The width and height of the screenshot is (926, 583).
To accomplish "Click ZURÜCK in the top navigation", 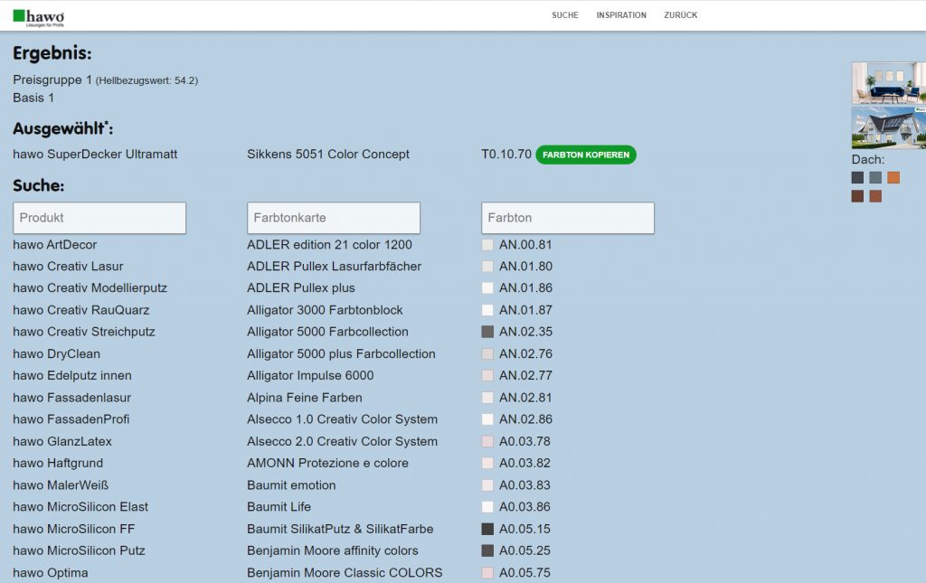I will (x=680, y=15).
